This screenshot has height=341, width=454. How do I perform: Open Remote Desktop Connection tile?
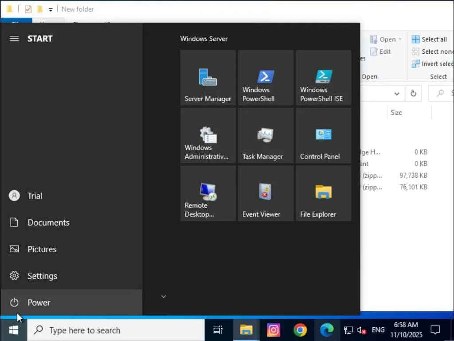pos(208,194)
